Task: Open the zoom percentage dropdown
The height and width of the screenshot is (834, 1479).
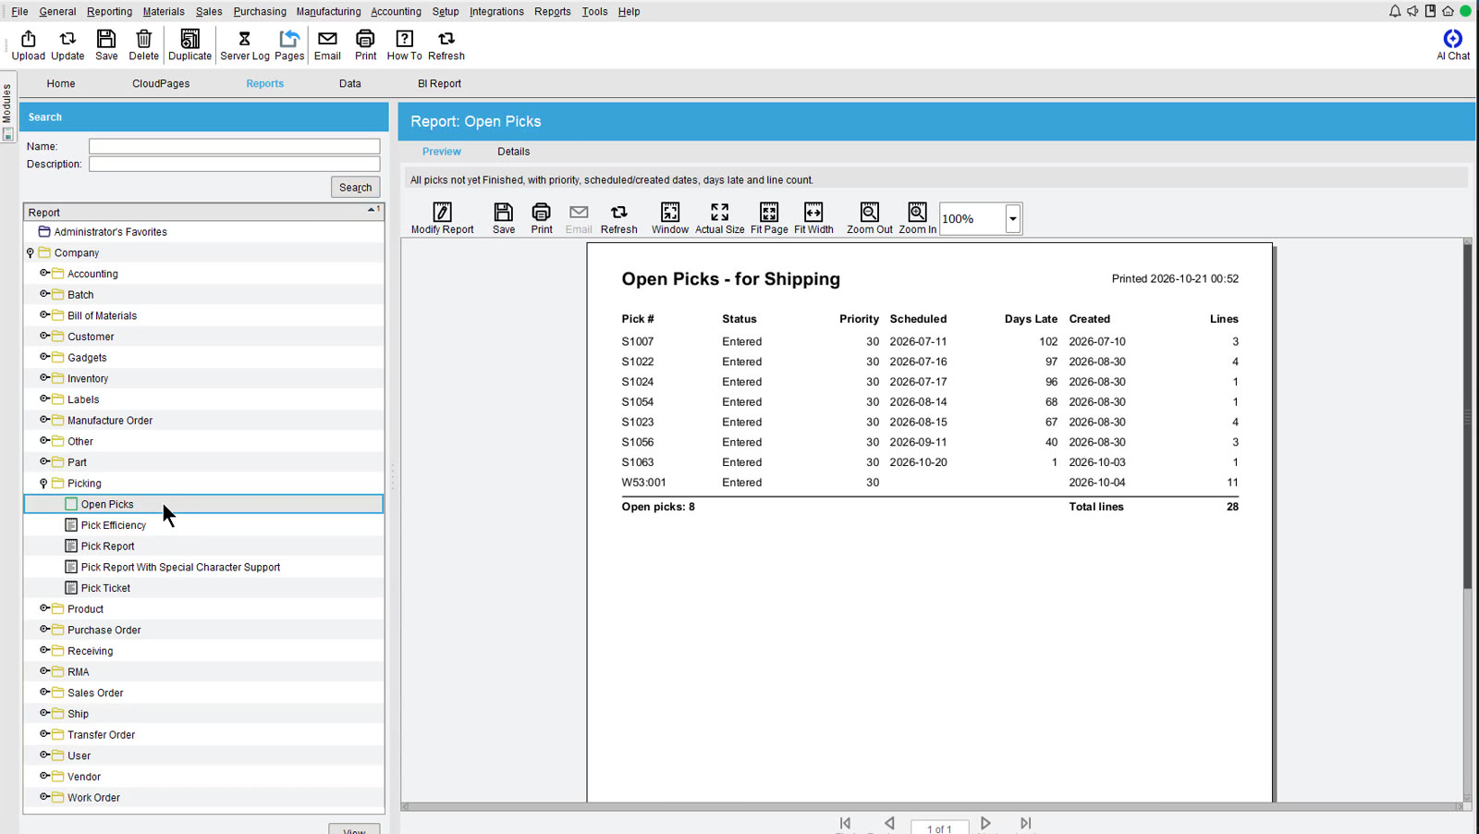Action: coord(1013,219)
